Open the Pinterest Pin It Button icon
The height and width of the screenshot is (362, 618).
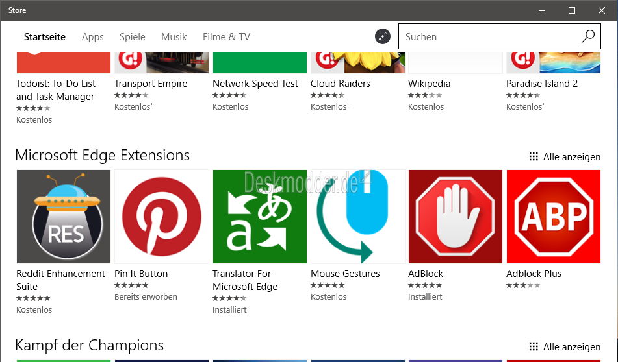(162, 217)
